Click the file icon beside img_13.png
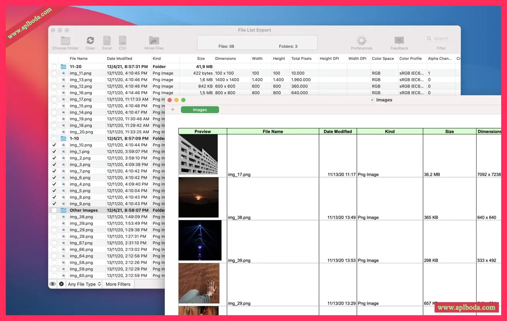This screenshot has width=507, height=321. click(64, 80)
